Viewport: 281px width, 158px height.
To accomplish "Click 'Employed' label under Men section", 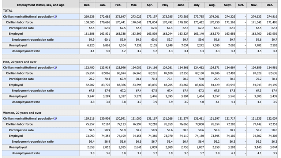I will click(16, 85).
